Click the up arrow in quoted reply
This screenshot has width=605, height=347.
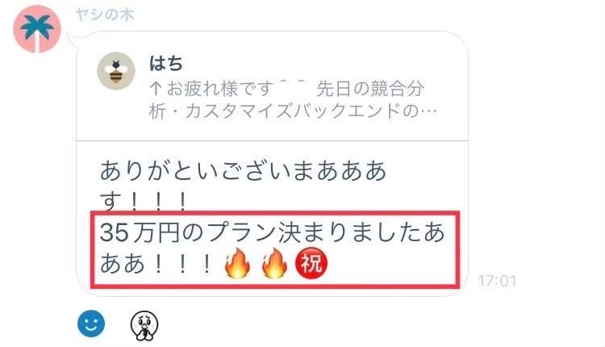pyautogui.click(x=155, y=89)
